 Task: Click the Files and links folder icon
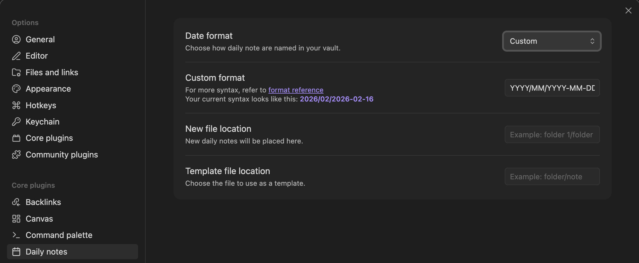click(x=16, y=72)
